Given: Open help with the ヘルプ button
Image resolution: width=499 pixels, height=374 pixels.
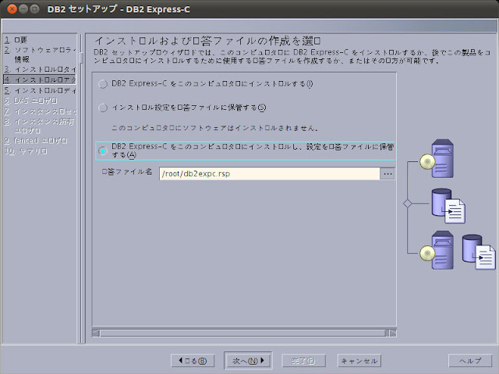Looking at the screenshot, I should [x=470, y=361].
